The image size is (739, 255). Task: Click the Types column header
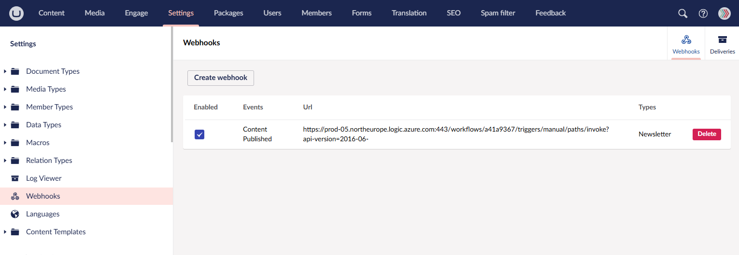tap(647, 107)
